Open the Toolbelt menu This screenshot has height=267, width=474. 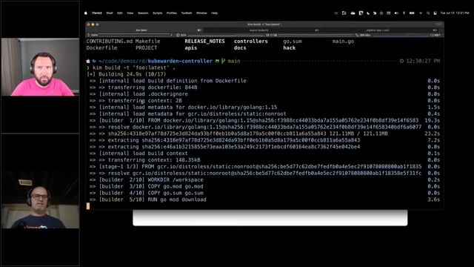click(x=187, y=13)
